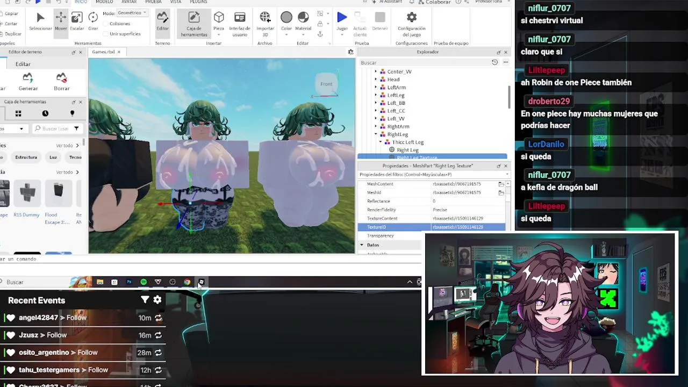Select the Luz category chip
Viewport: 688px width, 387px height.
coord(53,157)
